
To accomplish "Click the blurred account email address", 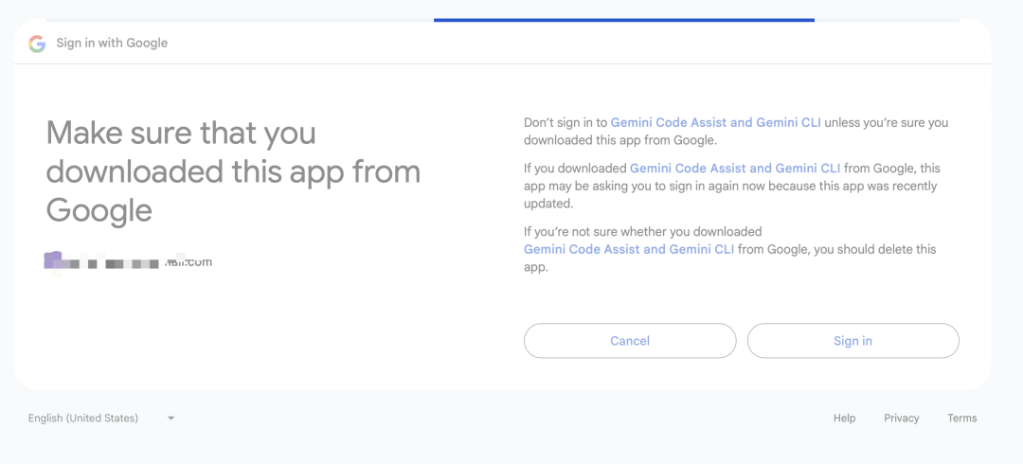I will tap(128, 261).
